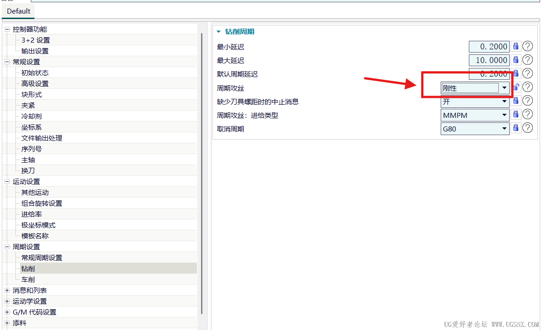541x330 pixels.
Task: Collapse the 周期设置 tree node
Action: (7, 247)
